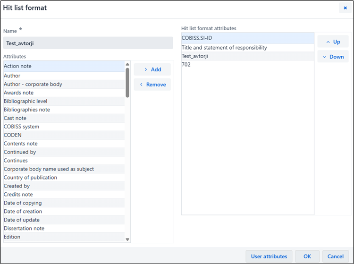This screenshot has width=354, height=264.
Task: Select CODEN attribute
Action: click(64, 135)
